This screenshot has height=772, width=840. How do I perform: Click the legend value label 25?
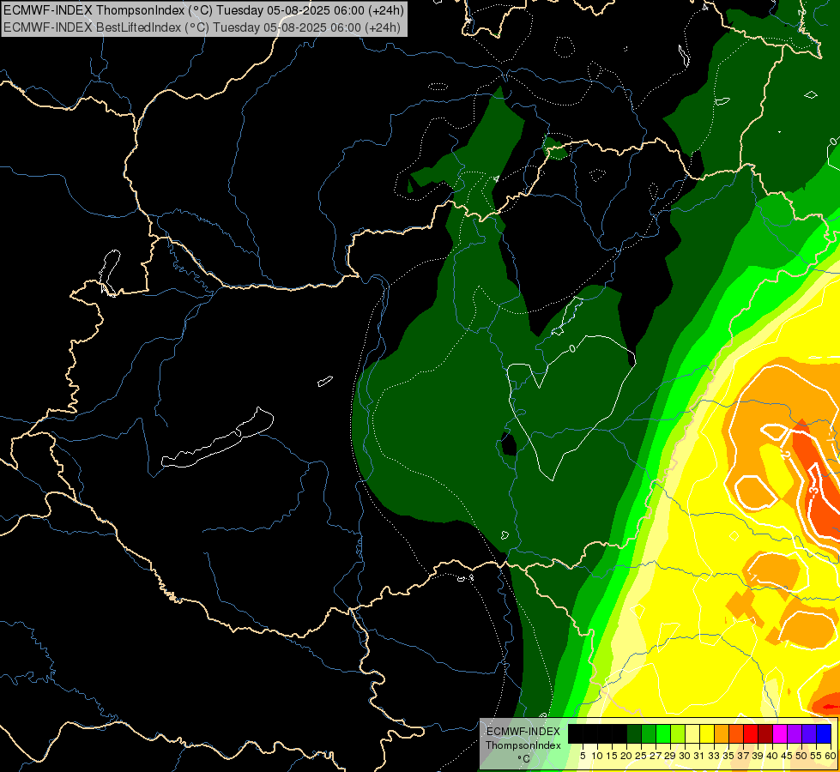(641, 756)
